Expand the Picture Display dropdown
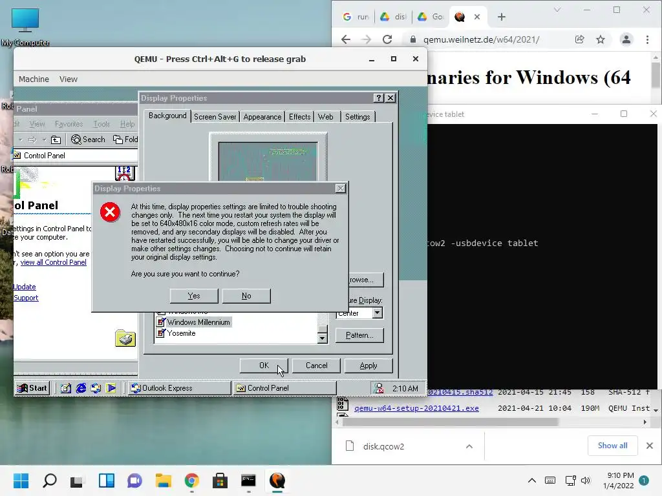This screenshot has height=496, width=662. [378, 313]
